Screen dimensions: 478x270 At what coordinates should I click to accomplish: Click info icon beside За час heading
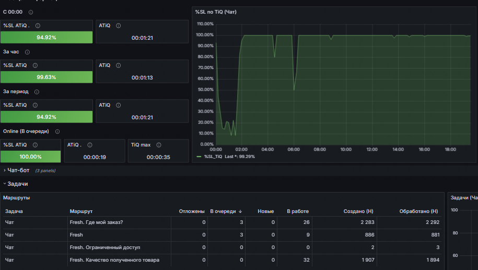click(27, 52)
